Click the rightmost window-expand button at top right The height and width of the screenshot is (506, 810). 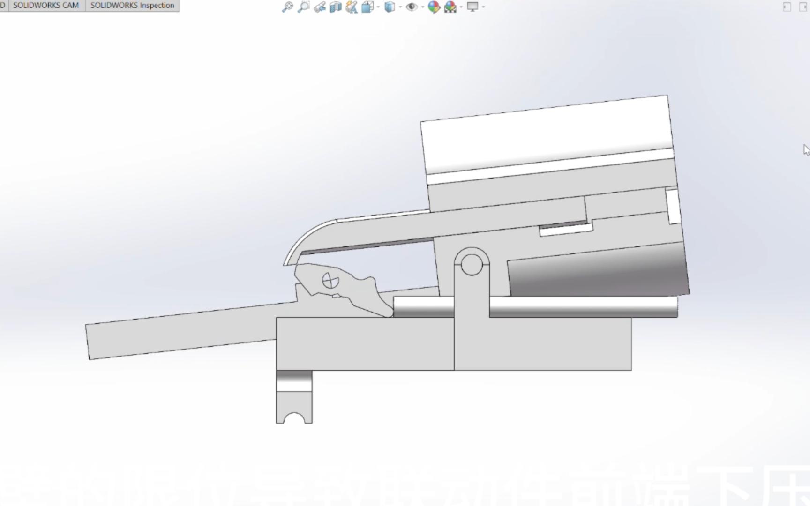coord(803,7)
